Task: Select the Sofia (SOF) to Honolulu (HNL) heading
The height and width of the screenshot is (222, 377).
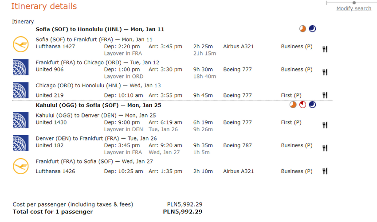Action: point(100,29)
